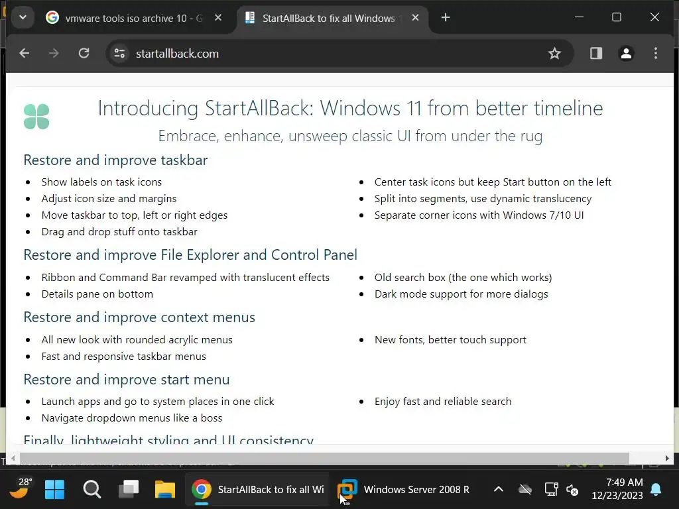The width and height of the screenshot is (679, 509).
Task: Click the muted volume tray icon
Action: (x=572, y=490)
